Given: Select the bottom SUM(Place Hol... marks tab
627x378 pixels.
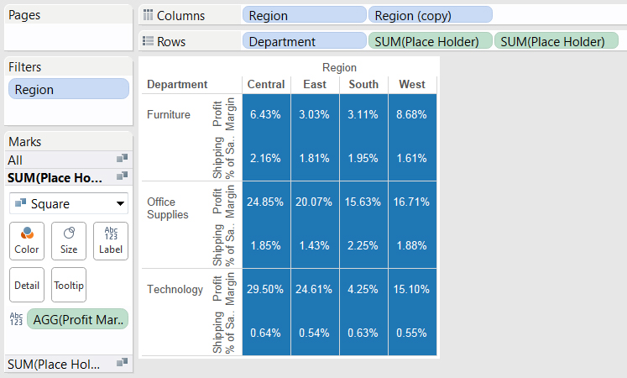Looking at the screenshot, I should point(68,364).
